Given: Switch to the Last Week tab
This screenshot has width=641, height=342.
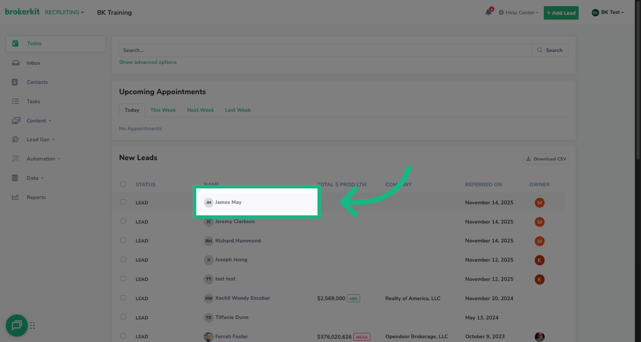Looking at the screenshot, I should [238, 110].
